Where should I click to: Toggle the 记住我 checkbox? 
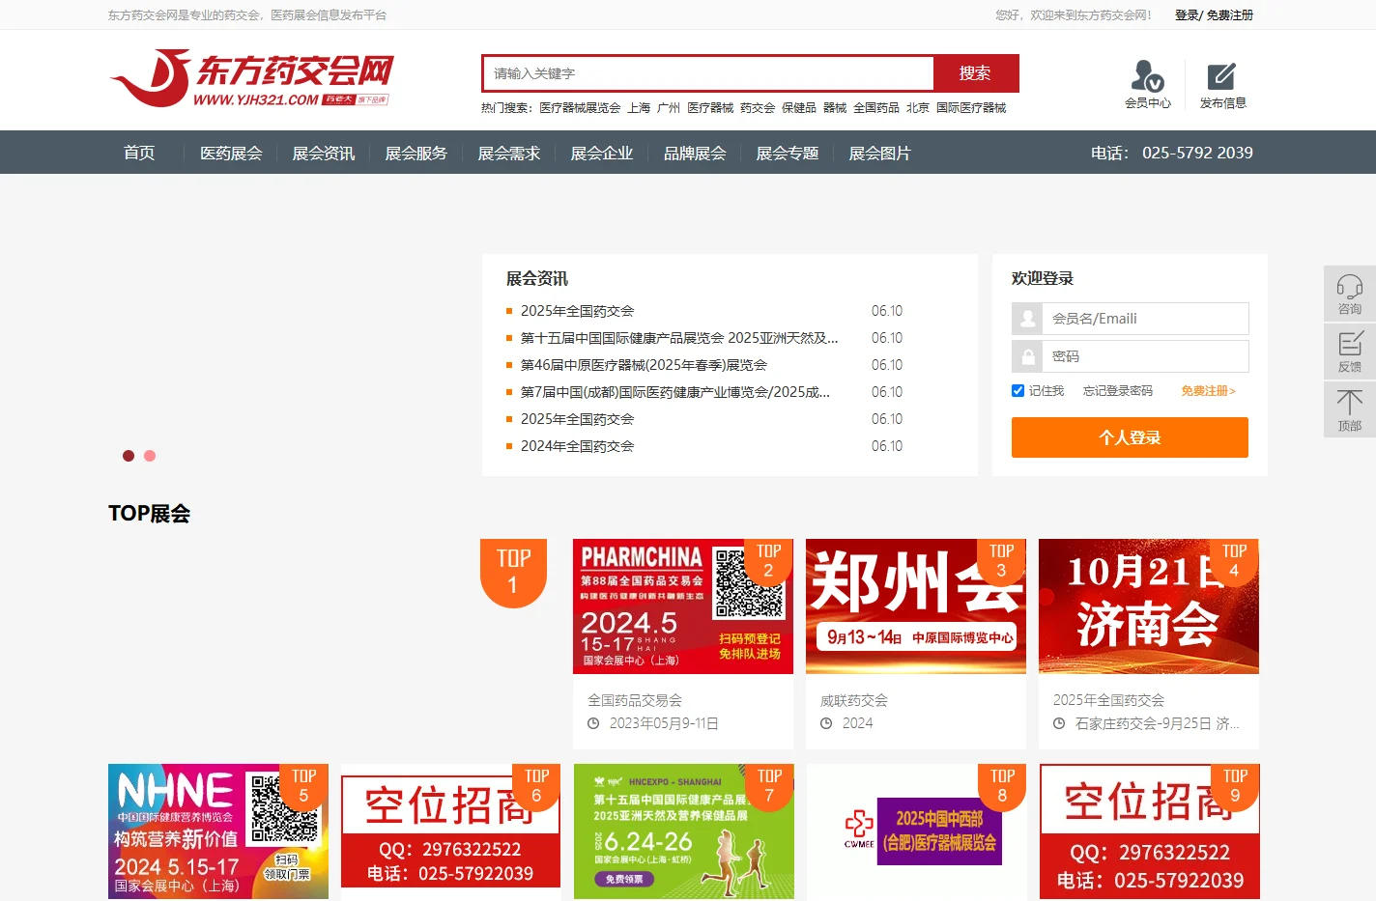[1018, 391]
